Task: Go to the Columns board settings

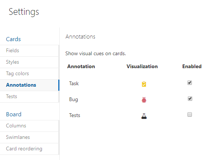Action: tap(29, 126)
